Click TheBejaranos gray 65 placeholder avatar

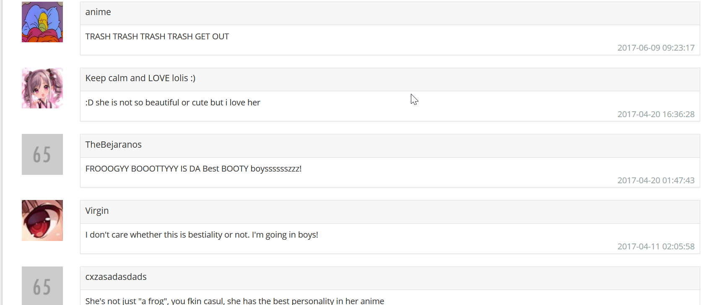(42, 154)
